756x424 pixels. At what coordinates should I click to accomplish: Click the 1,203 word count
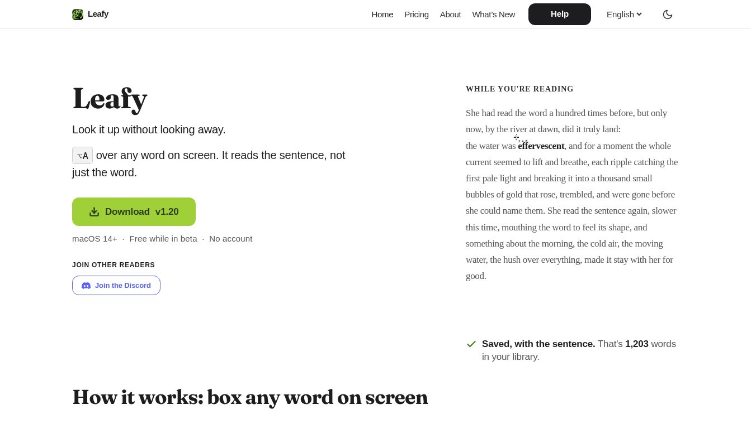[637, 344]
